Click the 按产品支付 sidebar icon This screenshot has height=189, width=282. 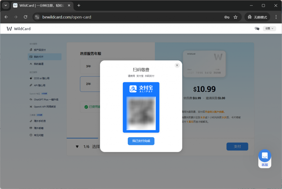[31, 50]
